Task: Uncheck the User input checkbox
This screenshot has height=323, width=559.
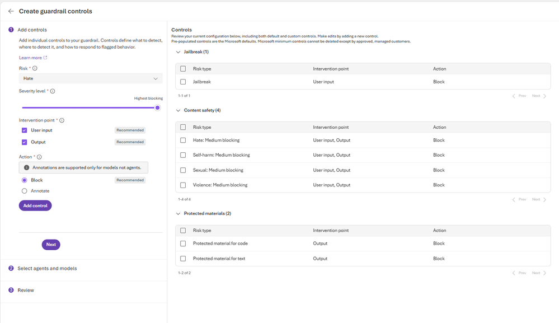Action: pos(24,130)
